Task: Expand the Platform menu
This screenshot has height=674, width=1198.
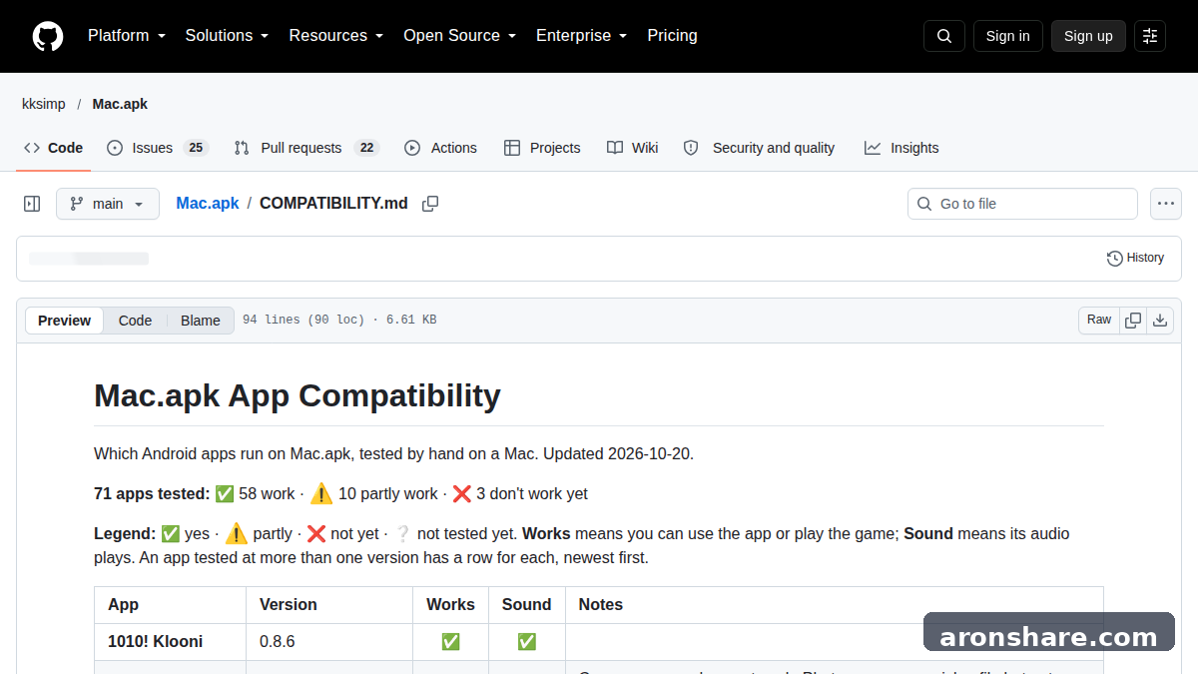Action: tap(127, 36)
